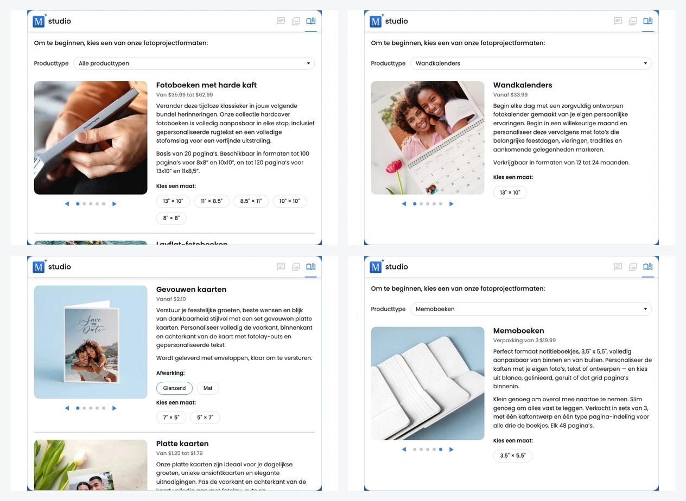Select the book projects icon in Alle producttypen panel
The image size is (686, 501).
(x=311, y=21)
